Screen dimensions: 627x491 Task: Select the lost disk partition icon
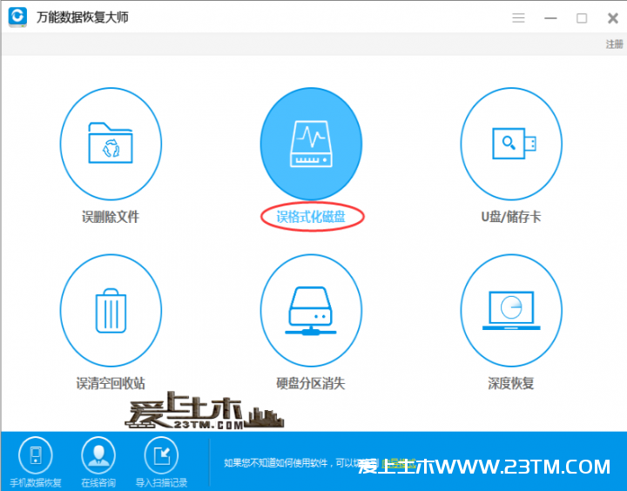tap(311, 310)
